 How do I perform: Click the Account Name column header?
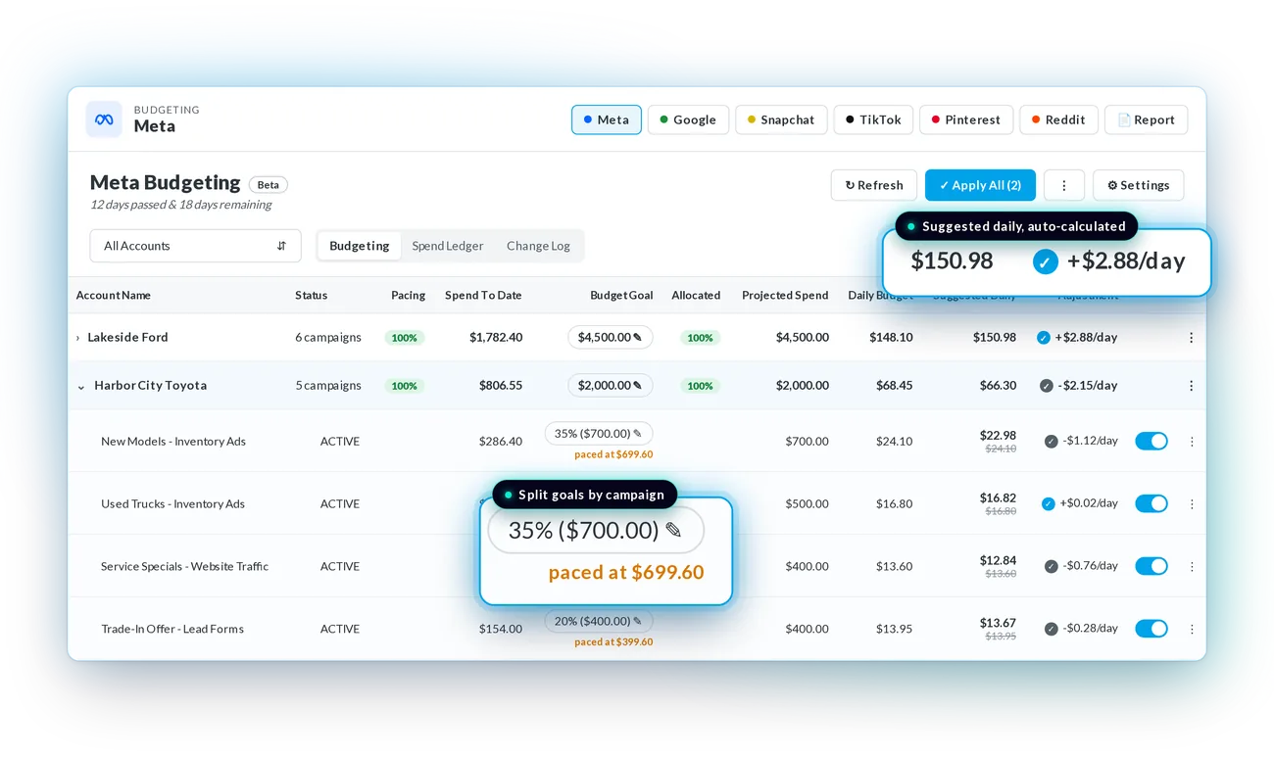pyautogui.click(x=114, y=296)
